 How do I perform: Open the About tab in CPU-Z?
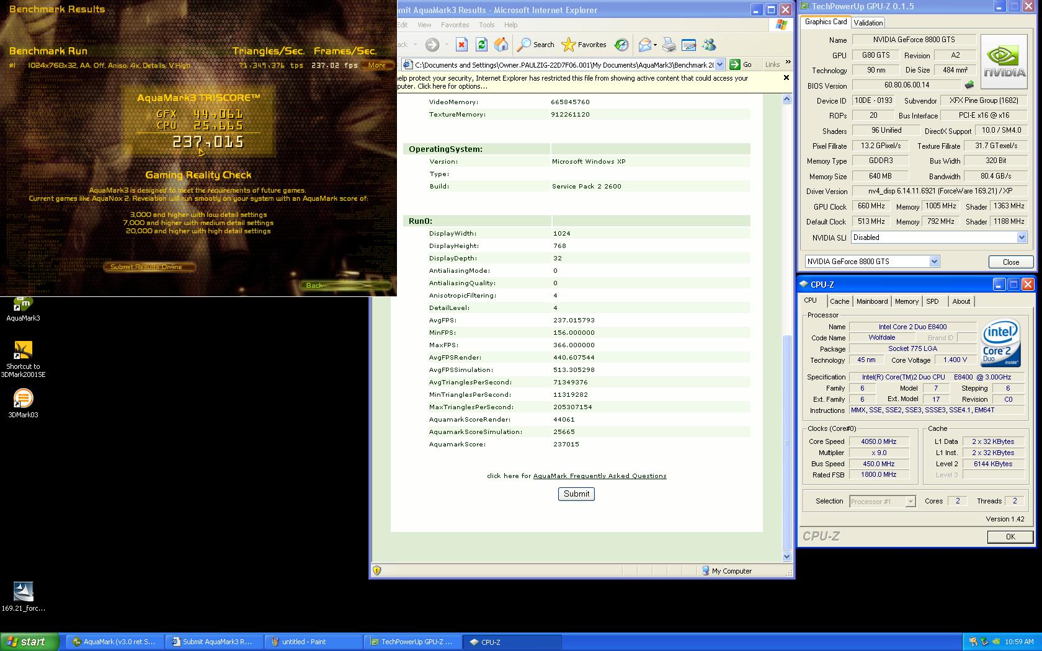click(x=961, y=301)
